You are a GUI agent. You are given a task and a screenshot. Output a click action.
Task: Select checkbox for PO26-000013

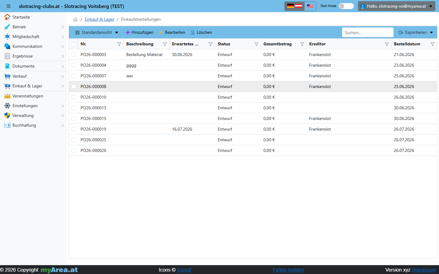[x=73, y=108]
